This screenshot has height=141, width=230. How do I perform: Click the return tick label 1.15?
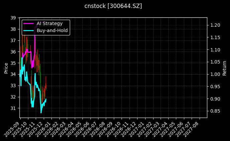click(215, 38)
